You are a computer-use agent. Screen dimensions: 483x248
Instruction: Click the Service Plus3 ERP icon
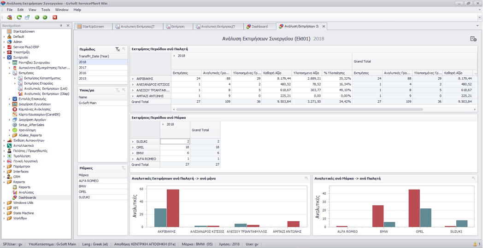tap(9, 47)
